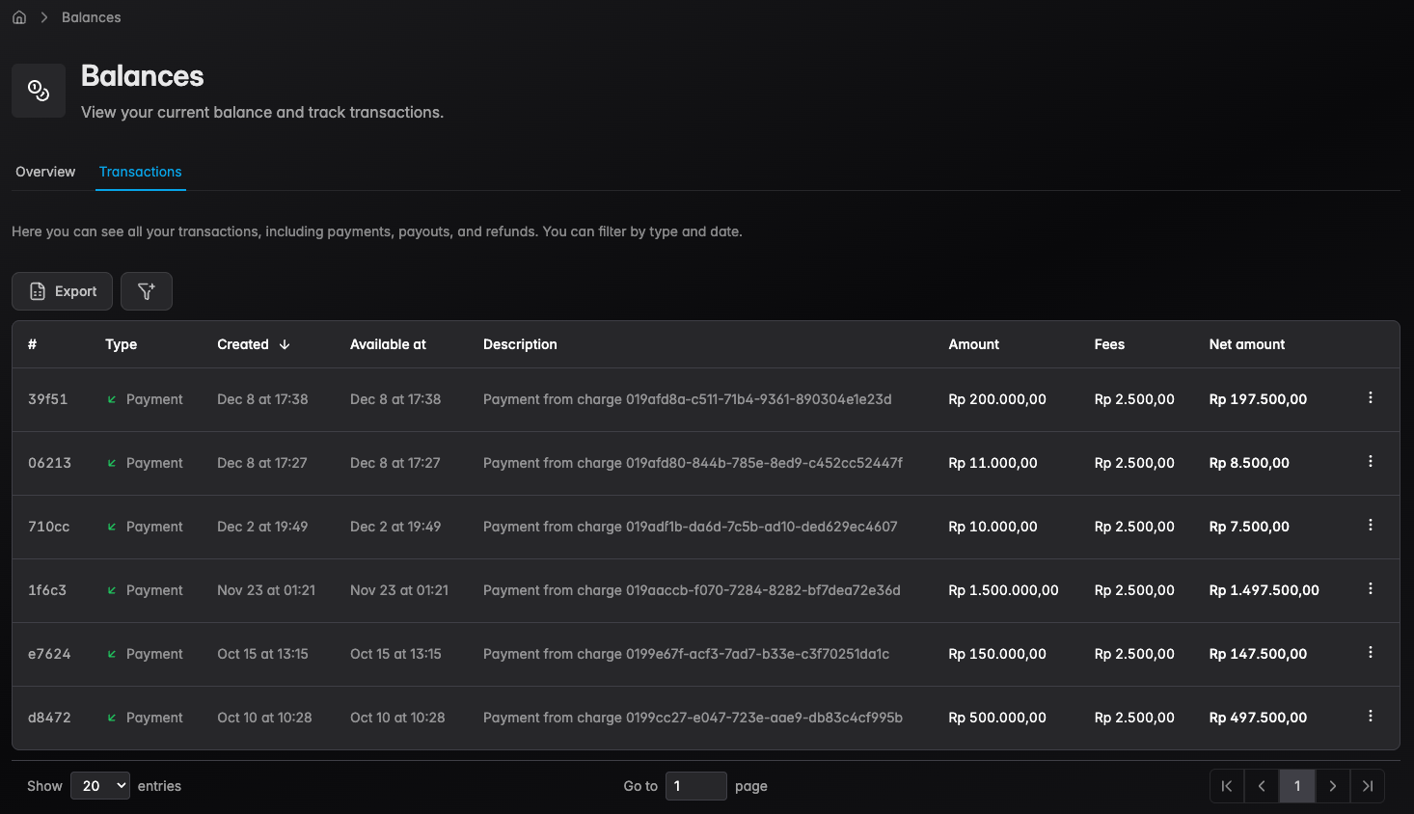The width and height of the screenshot is (1414, 814).
Task: Go to the next page arrow
Action: coord(1332,786)
